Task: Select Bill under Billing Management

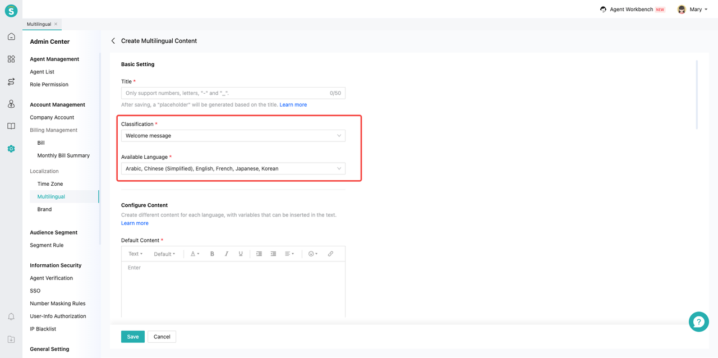Action: coord(41,143)
